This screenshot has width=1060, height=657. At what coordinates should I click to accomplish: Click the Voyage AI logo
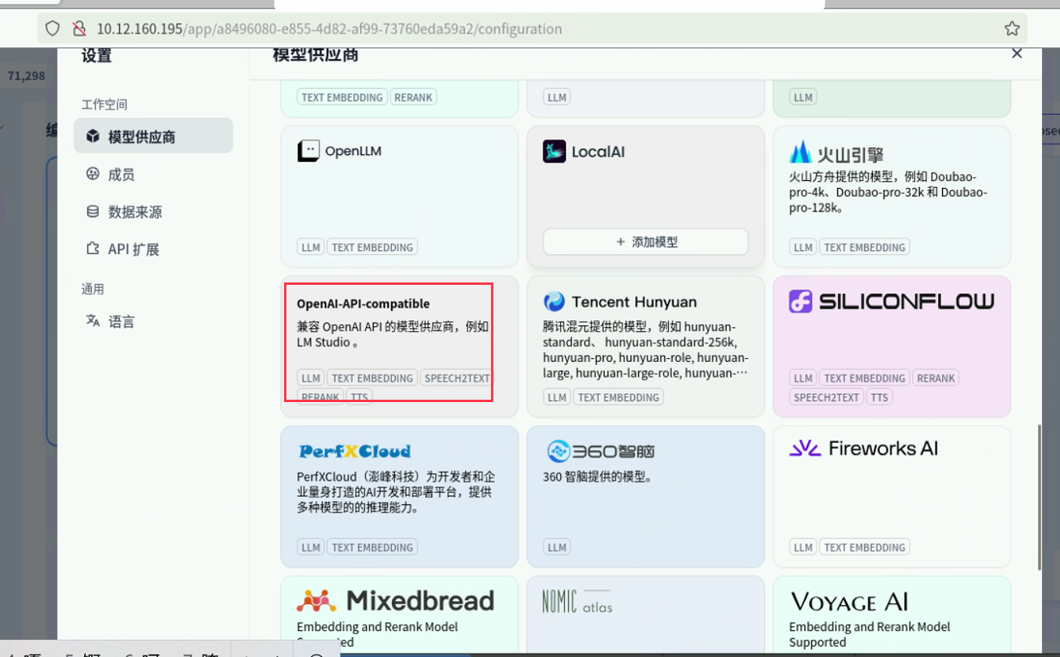(x=848, y=602)
